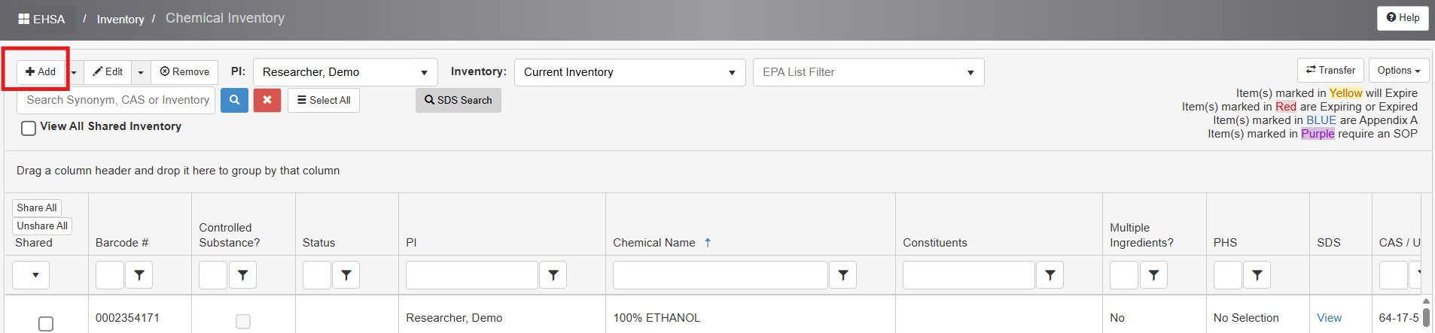
Task: Open the PI dropdown showing Researcher, Demo
Action: click(345, 72)
